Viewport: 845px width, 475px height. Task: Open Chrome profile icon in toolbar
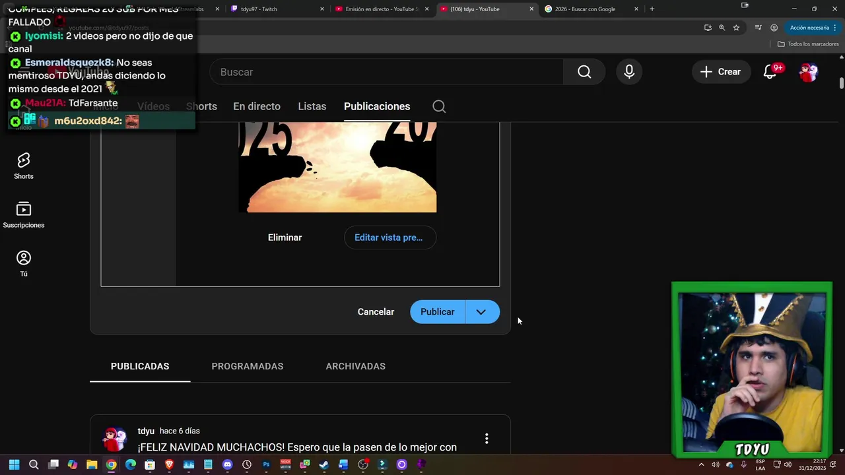click(774, 28)
